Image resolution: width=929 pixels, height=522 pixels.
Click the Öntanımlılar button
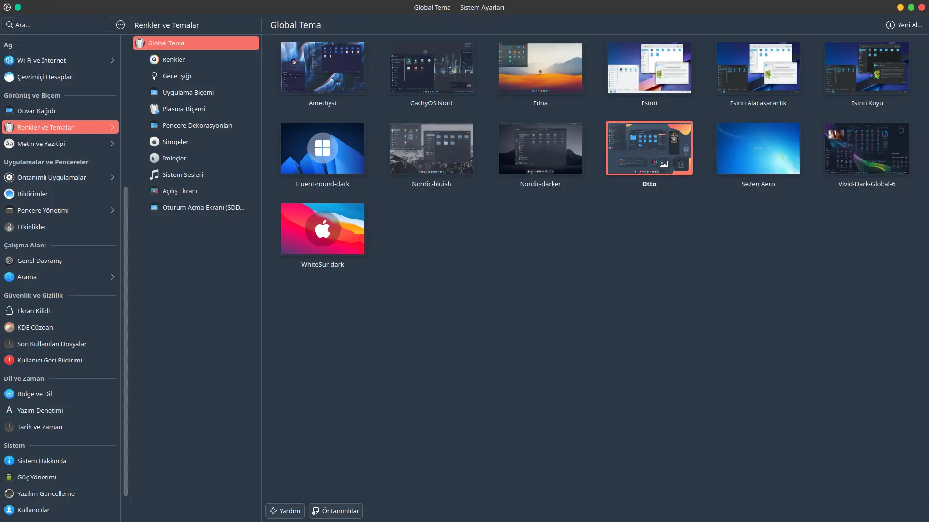[336, 511]
